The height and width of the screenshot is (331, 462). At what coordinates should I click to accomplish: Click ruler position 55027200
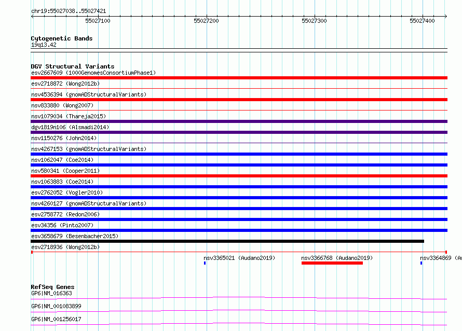click(206, 21)
